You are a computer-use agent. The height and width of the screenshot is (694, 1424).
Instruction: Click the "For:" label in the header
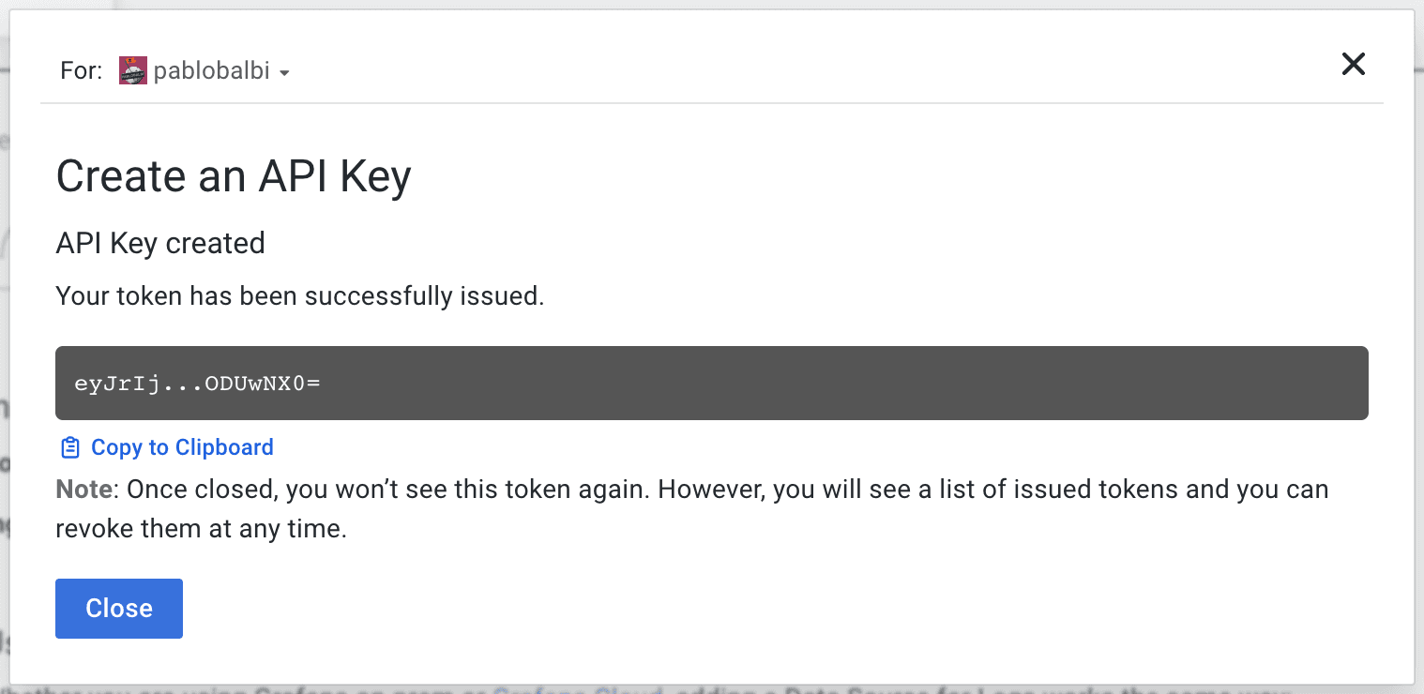coord(81,71)
